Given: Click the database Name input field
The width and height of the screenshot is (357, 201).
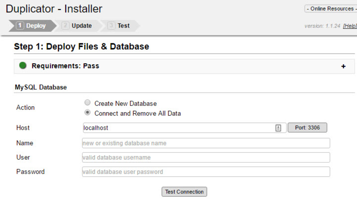Looking at the screenshot, I should [x=206, y=143].
